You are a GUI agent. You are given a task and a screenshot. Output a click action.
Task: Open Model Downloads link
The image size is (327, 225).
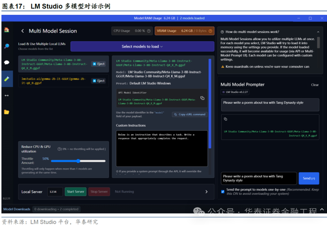[17, 209]
